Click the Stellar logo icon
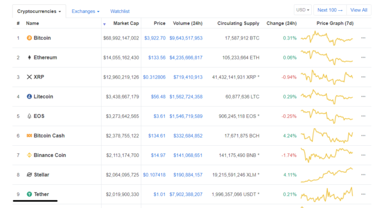This screenshot has width=378, height=208. pyautogui.click(x=29, y=174)
